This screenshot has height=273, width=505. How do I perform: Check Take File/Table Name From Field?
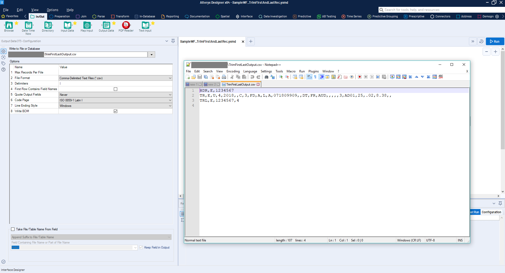tap(12, 229)
